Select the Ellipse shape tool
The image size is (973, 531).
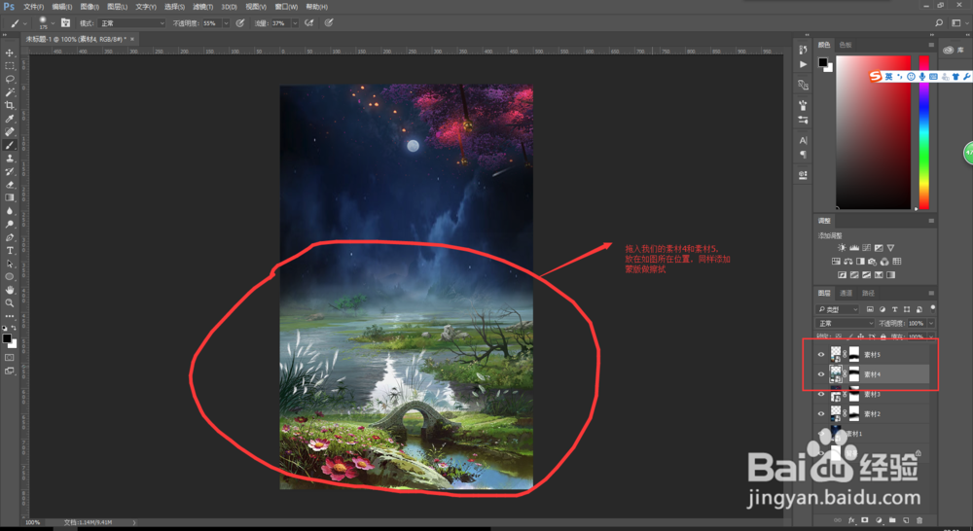pyautogui.click(x=10, y=276)
